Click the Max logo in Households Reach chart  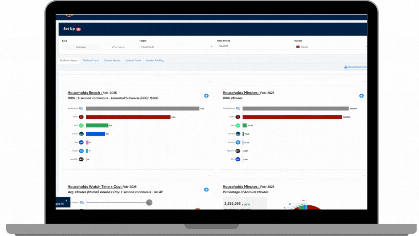(81, 142)
